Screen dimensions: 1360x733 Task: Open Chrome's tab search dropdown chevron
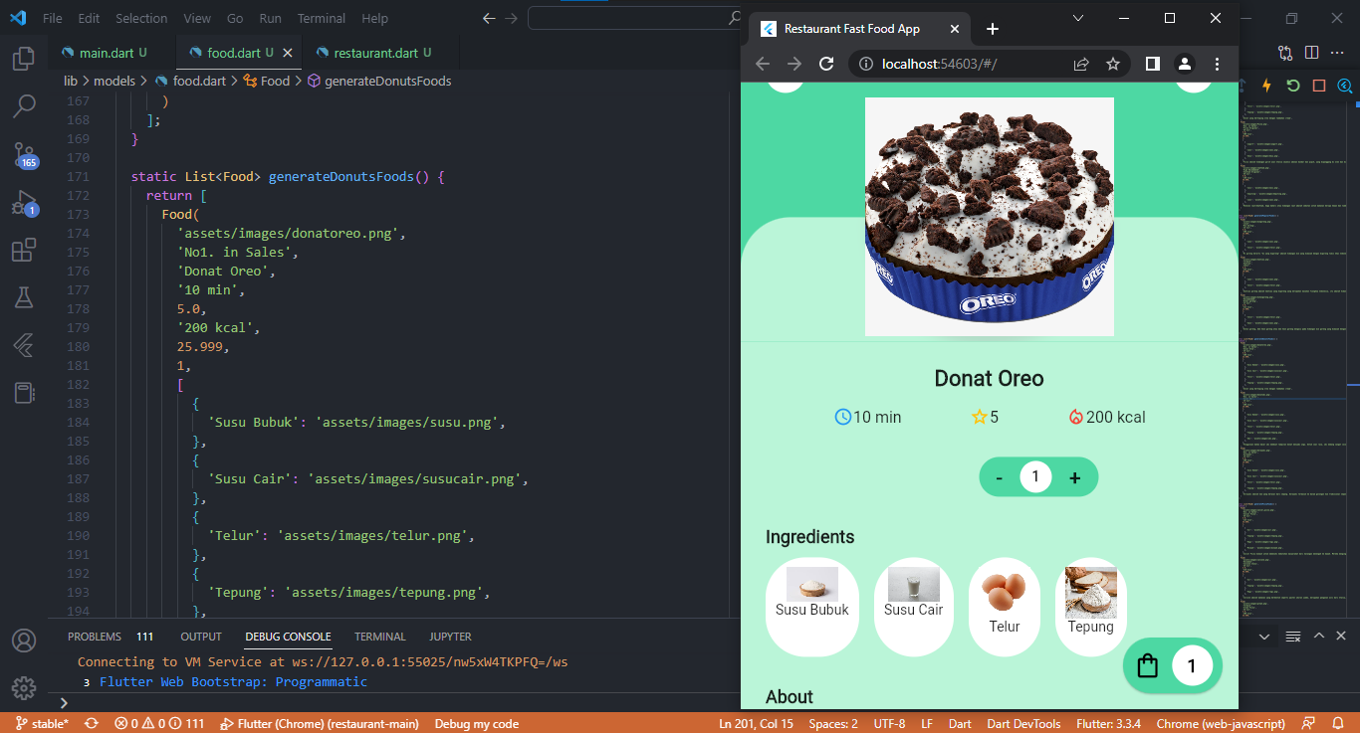[x=1077, y=18]
